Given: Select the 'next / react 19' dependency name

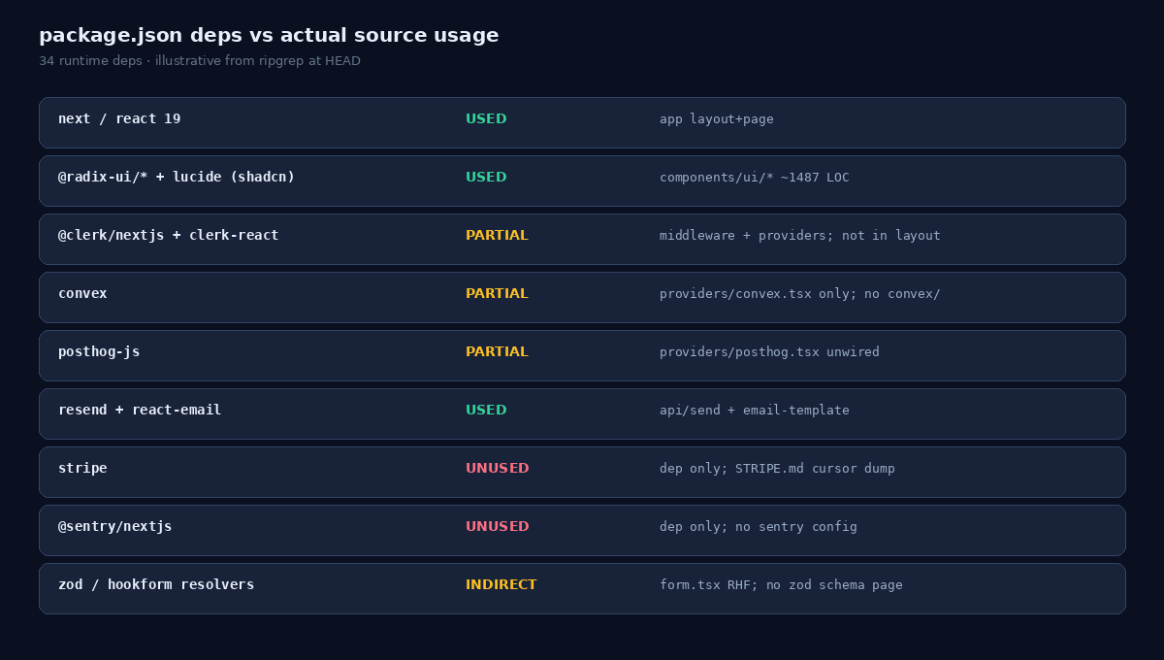Looking at the screenshot, I should [119, 119].
